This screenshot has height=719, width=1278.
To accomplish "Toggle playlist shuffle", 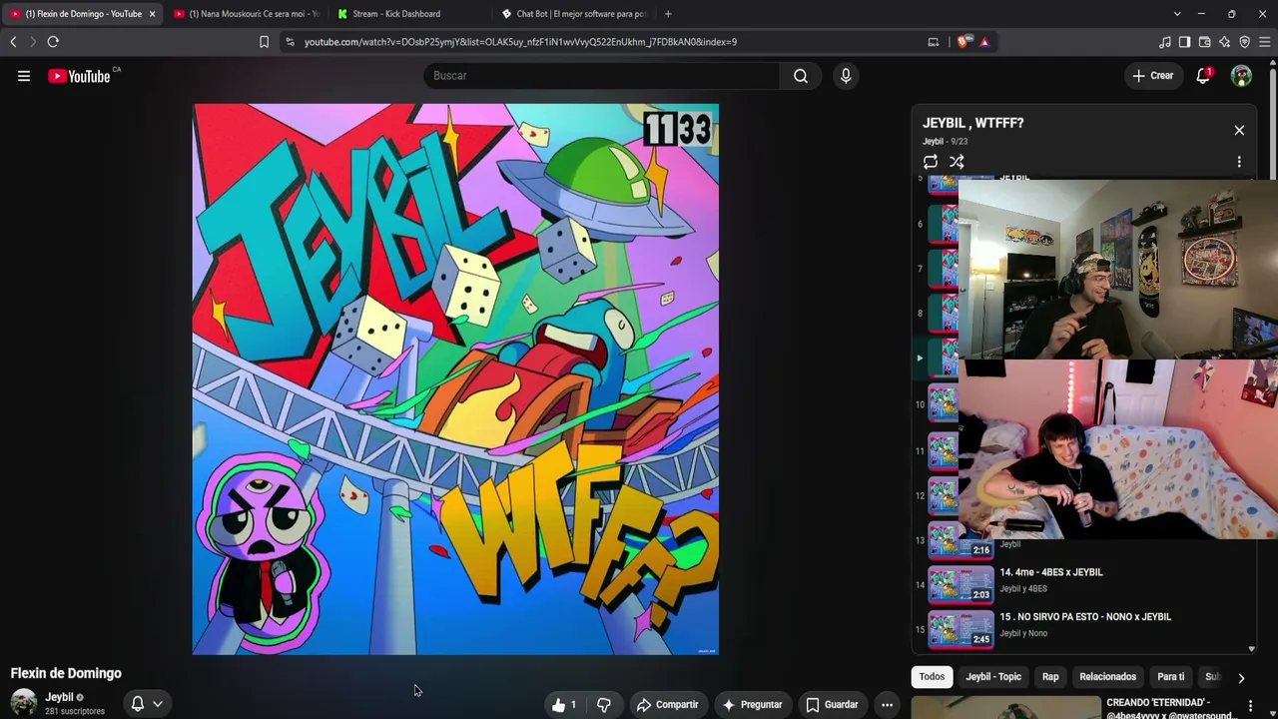I will tap(957, 162).
